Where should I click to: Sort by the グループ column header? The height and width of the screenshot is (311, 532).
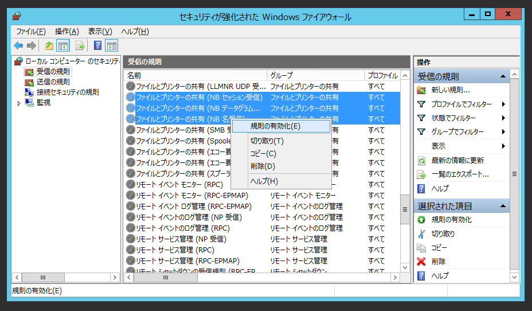(316, 75)
